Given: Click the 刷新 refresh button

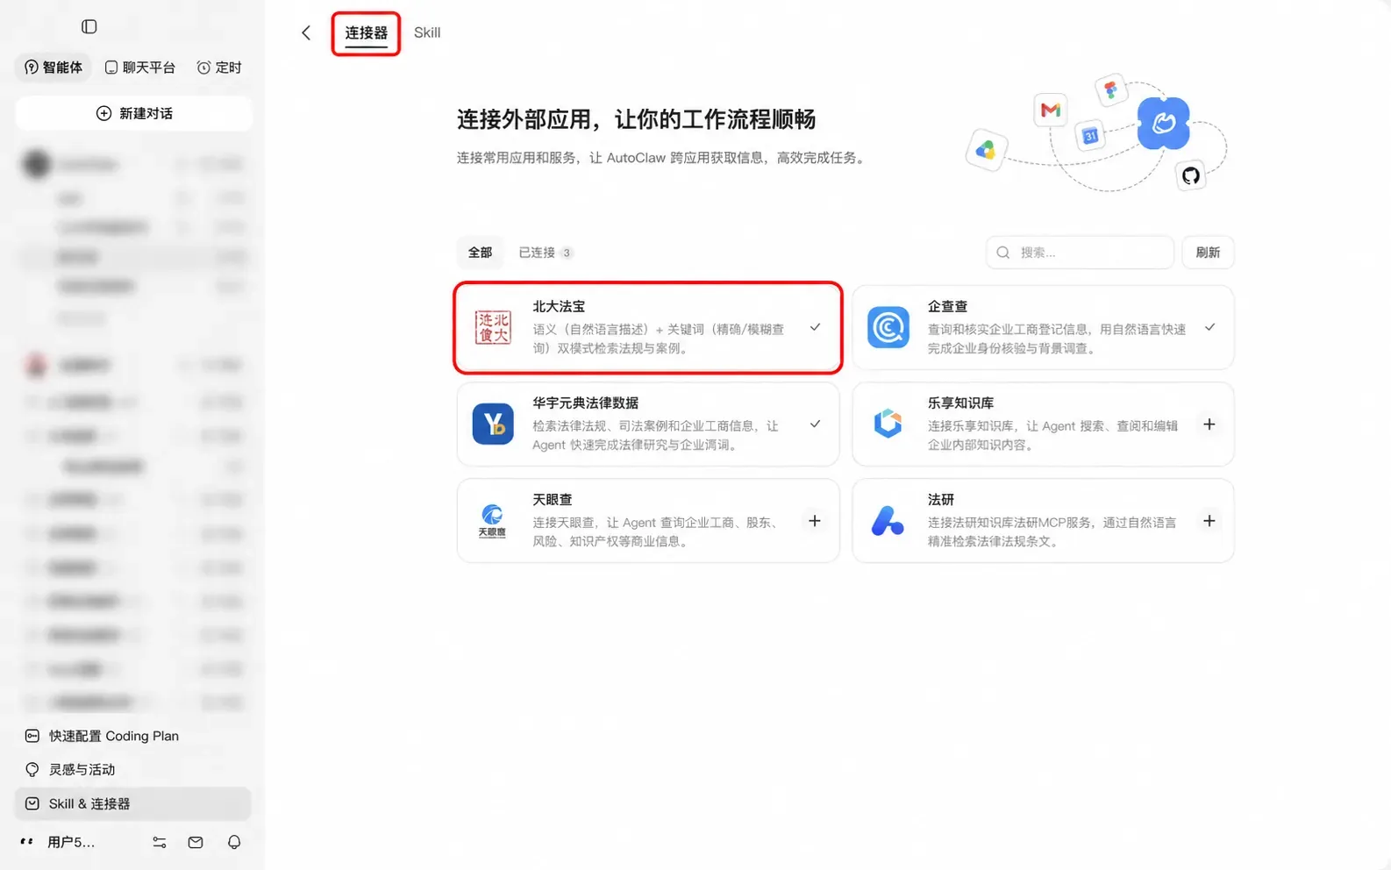Looking at the screenshot, I should (1208, 253).
